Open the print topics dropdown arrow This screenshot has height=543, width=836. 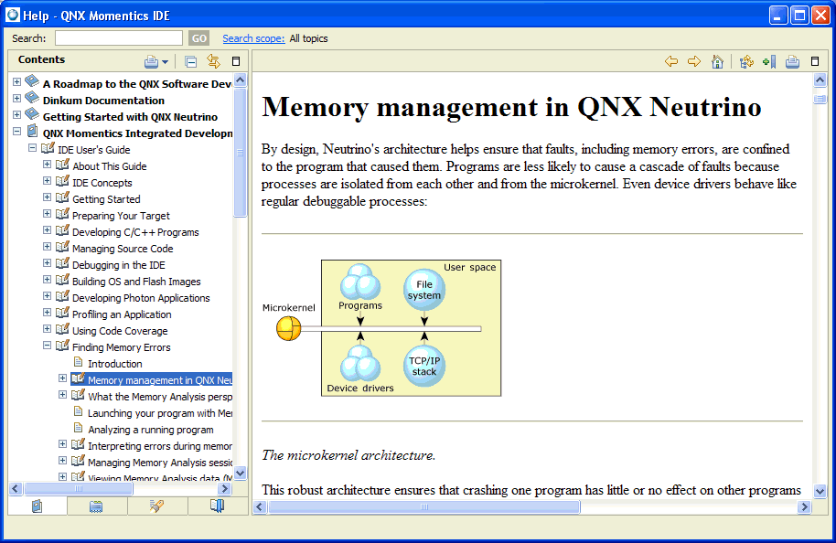(x=166, y=62)
